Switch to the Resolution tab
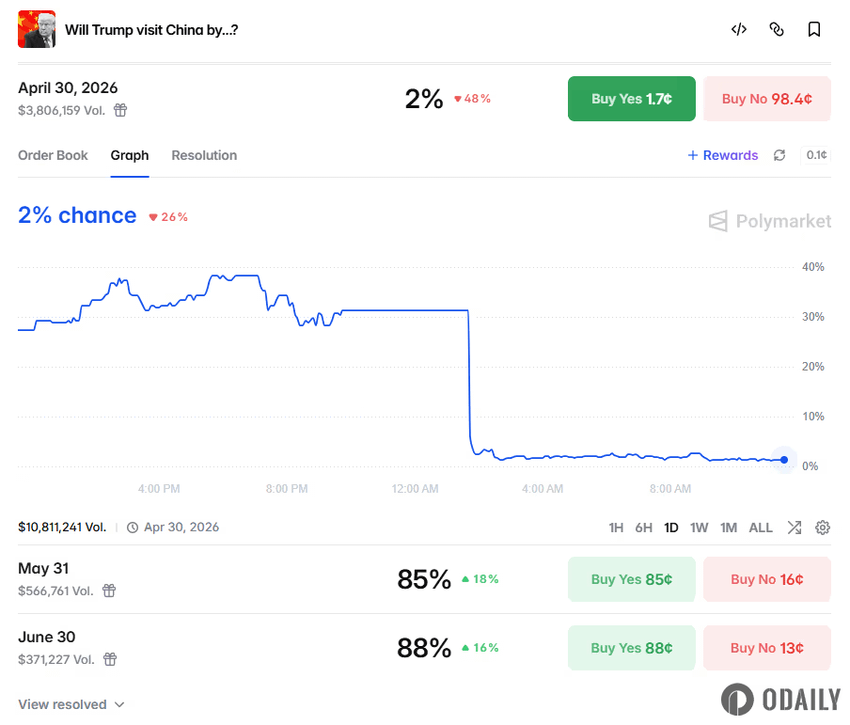This screenshot has height=725, width=850. pos(204,155)
